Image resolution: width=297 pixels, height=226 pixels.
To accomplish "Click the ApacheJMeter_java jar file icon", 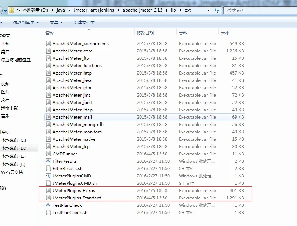I will [x=48, y=80].
